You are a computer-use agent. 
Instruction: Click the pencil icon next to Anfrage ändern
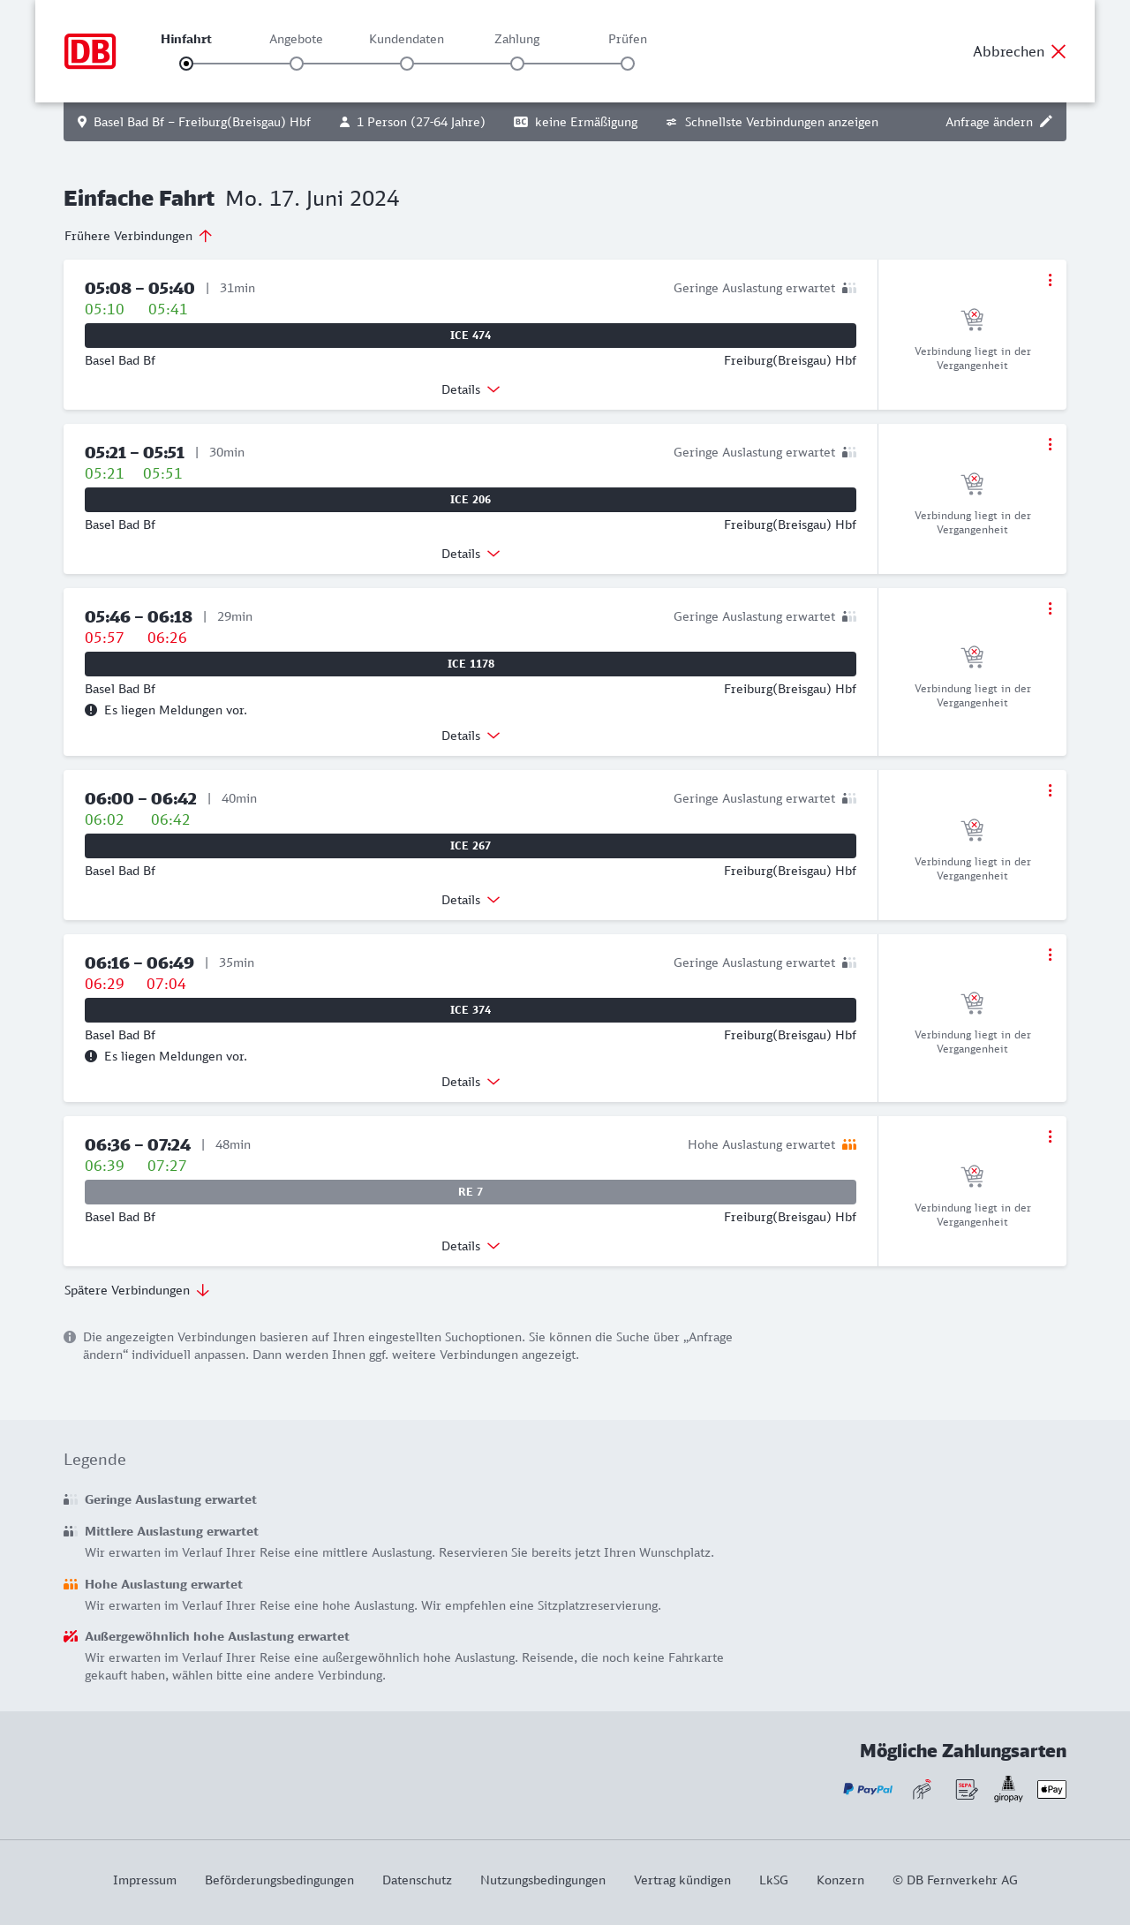pos(1046,122)
